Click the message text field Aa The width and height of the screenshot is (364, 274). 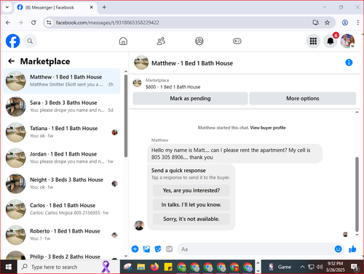click(256, 249)
